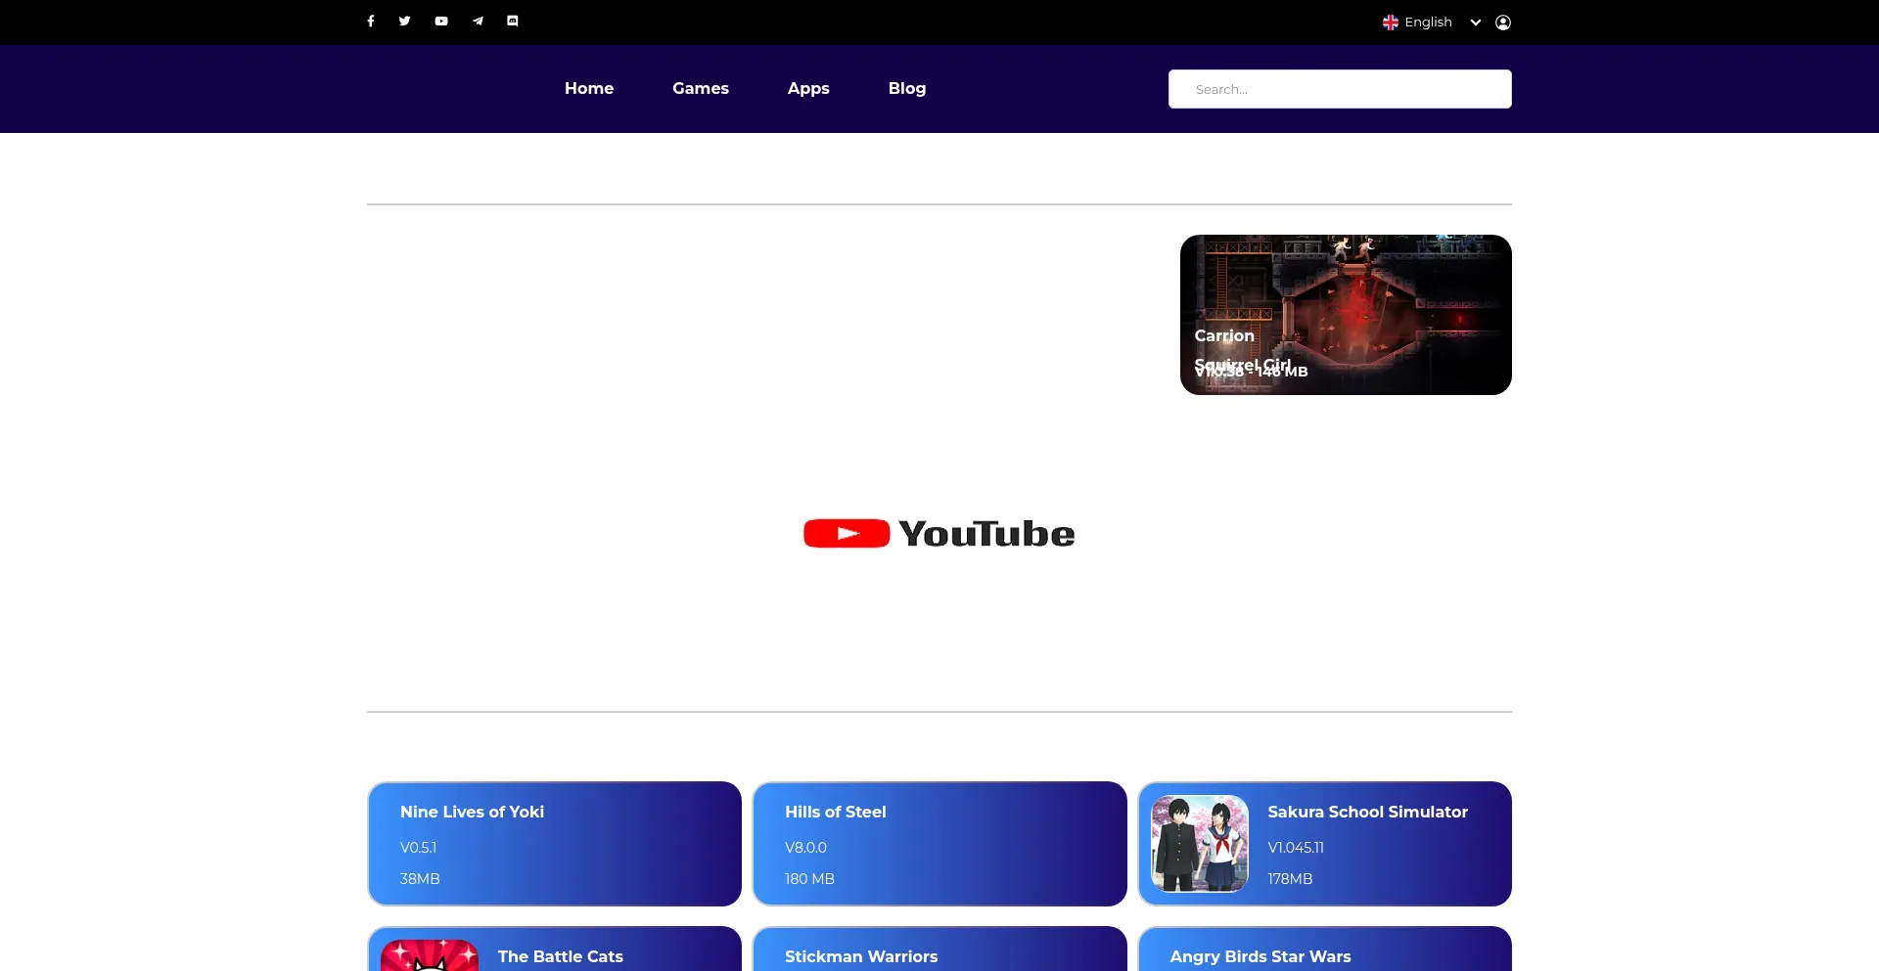Expand the English language dropdown
Image resolution: width=1879 pixels, height=971 pixels.
(1428, 22)
